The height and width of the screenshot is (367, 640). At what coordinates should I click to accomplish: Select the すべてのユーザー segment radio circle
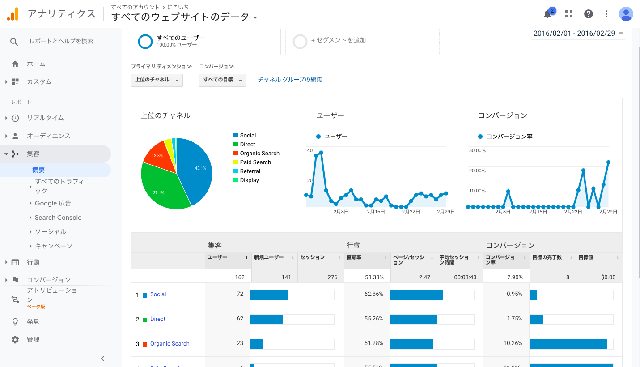[145, 42]
